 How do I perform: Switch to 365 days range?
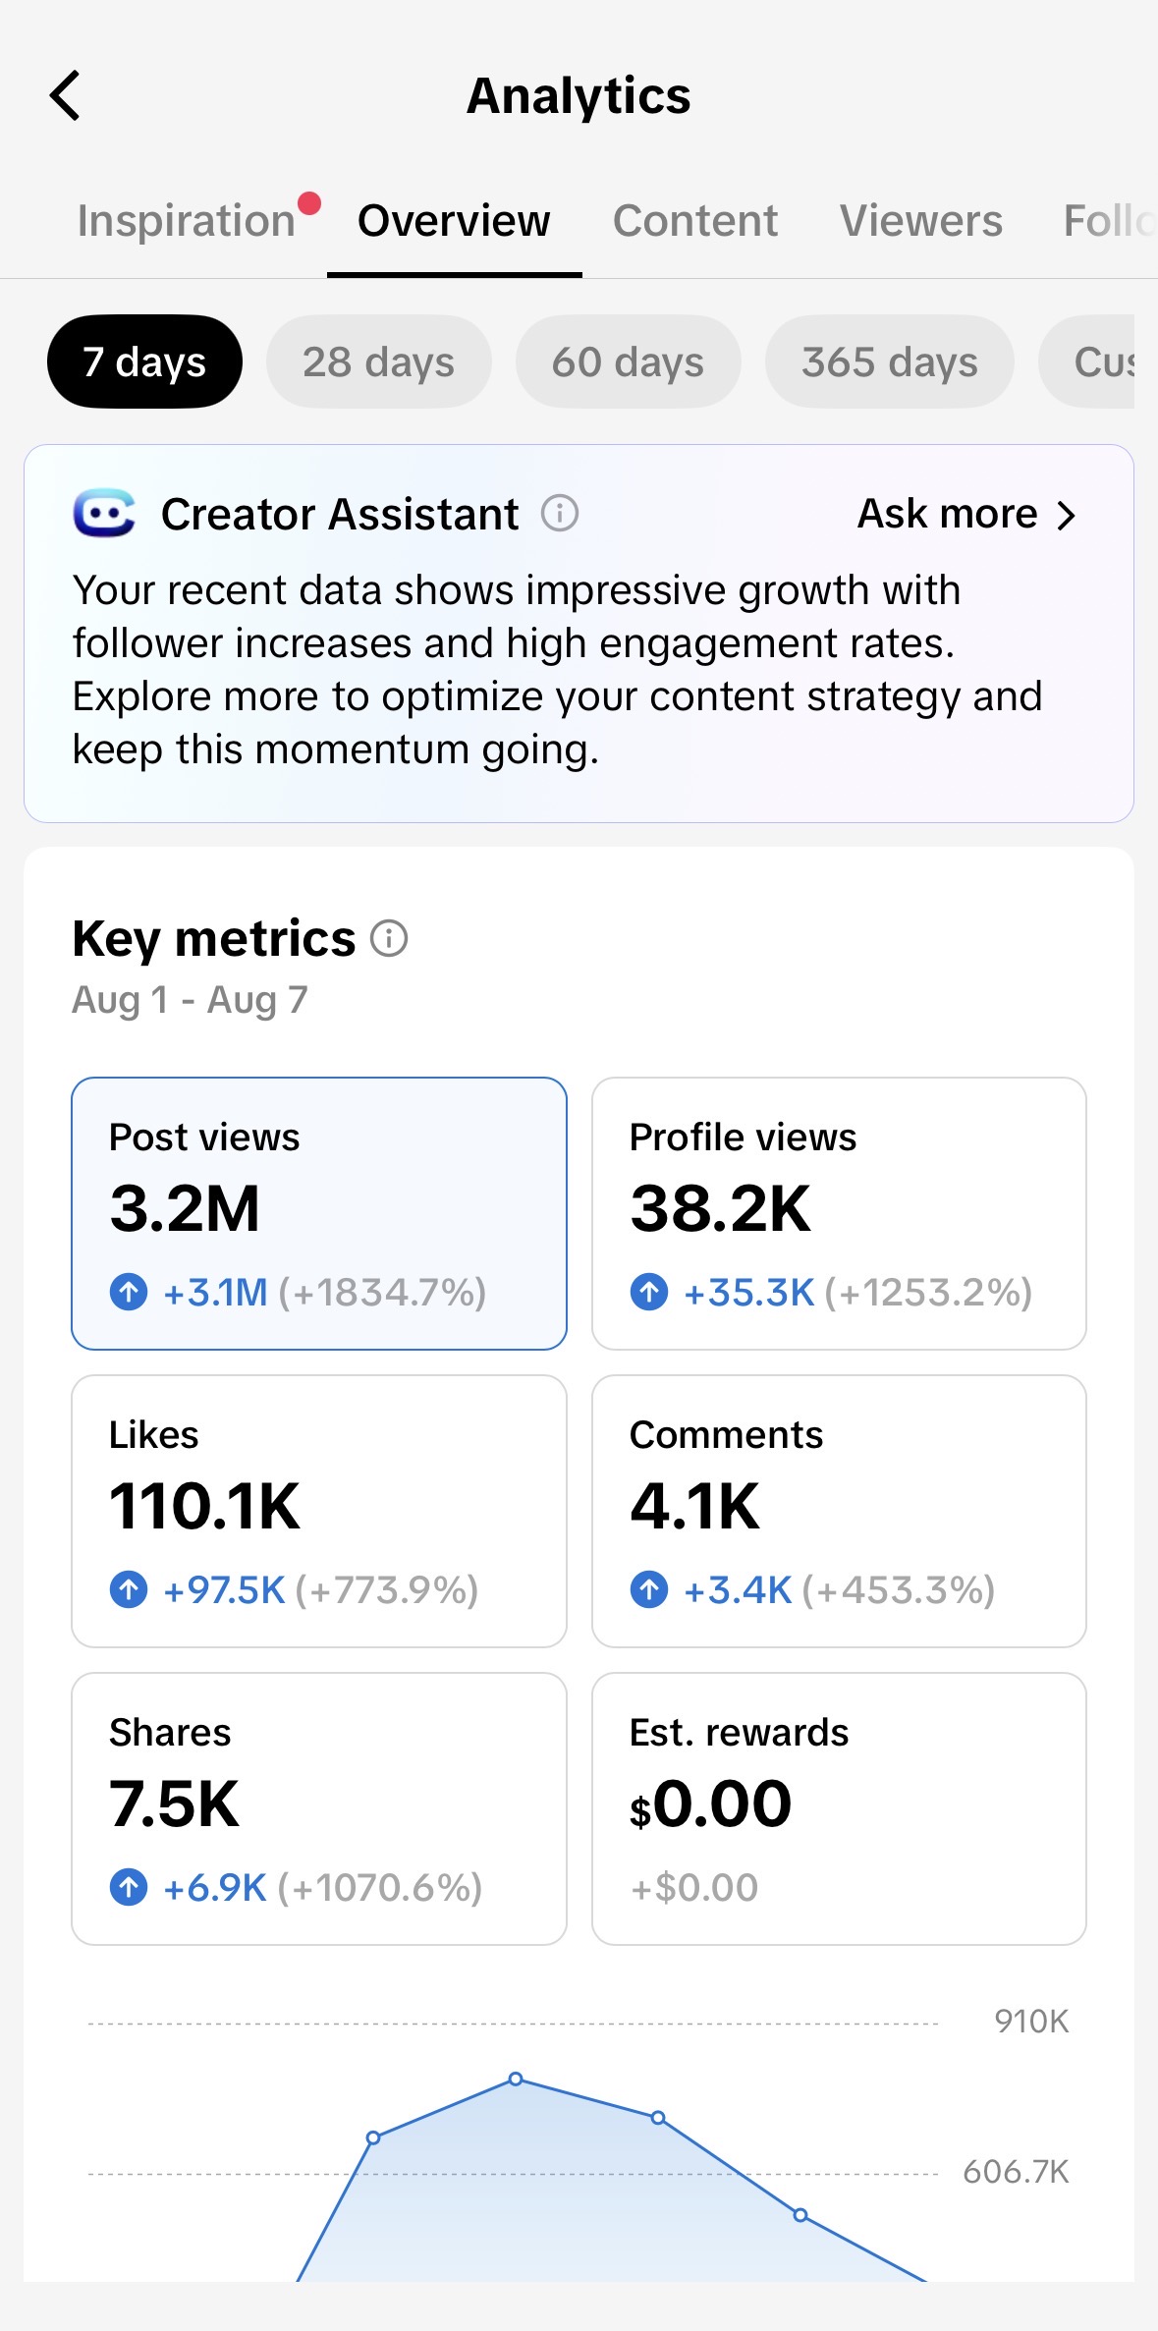(890, 361)
